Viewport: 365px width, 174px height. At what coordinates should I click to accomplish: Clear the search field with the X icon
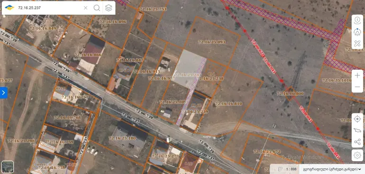click(86, 8)
